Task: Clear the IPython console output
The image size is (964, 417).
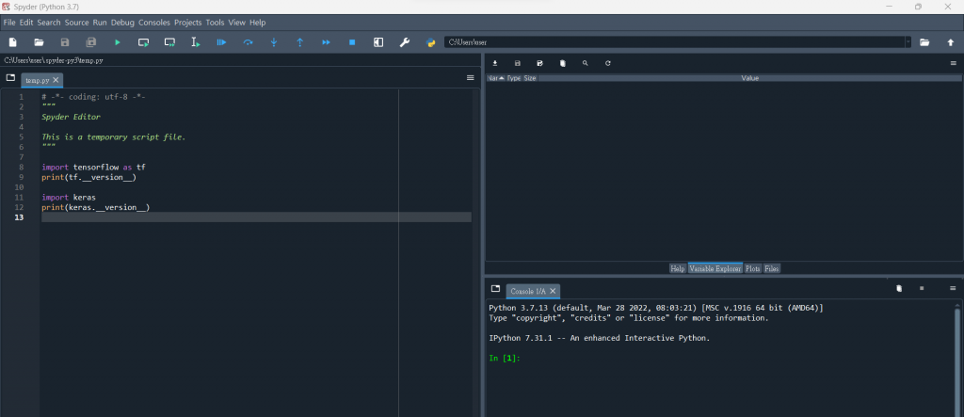Action: click(899, 288)
